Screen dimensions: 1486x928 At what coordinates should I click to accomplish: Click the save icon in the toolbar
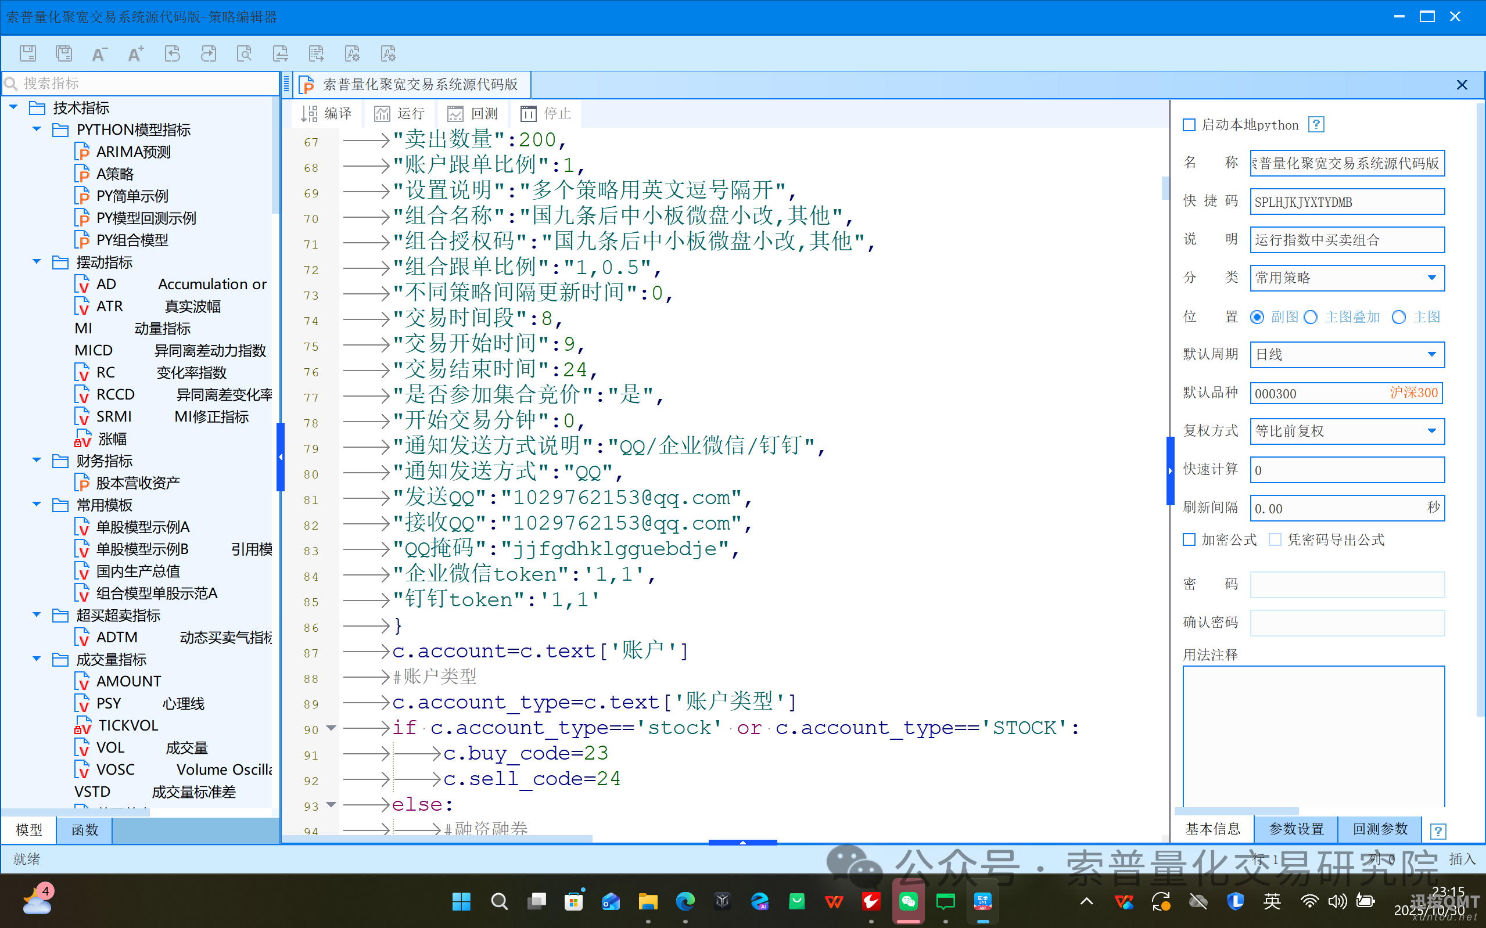tap(28, 53)
